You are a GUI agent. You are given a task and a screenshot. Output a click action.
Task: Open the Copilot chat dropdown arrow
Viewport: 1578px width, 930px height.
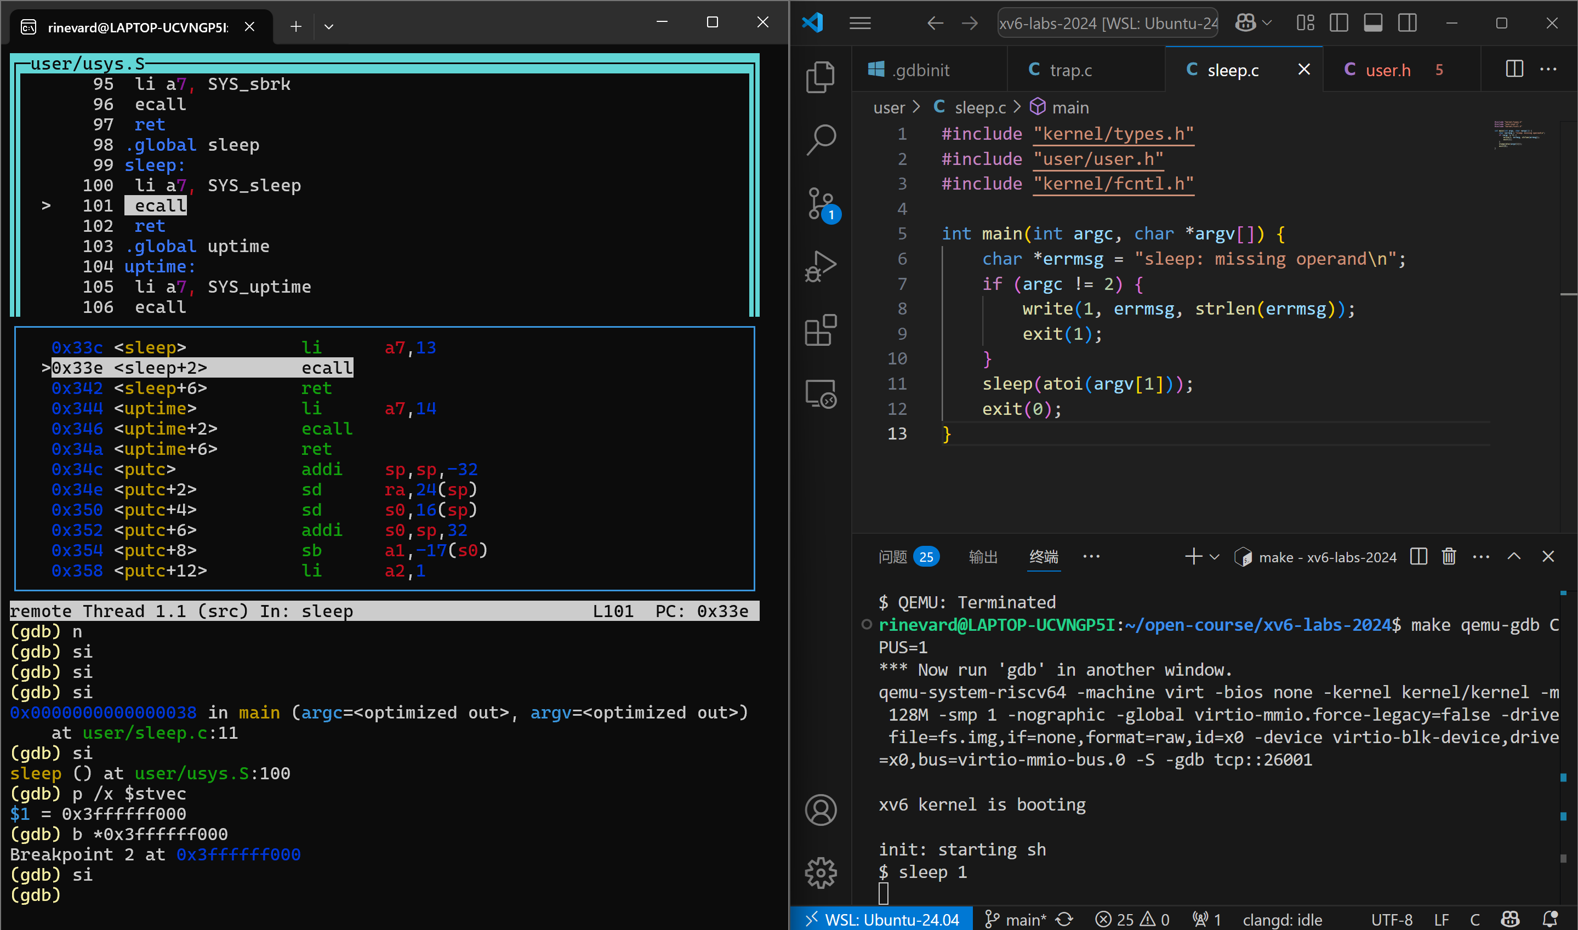tap(1267, 23)
